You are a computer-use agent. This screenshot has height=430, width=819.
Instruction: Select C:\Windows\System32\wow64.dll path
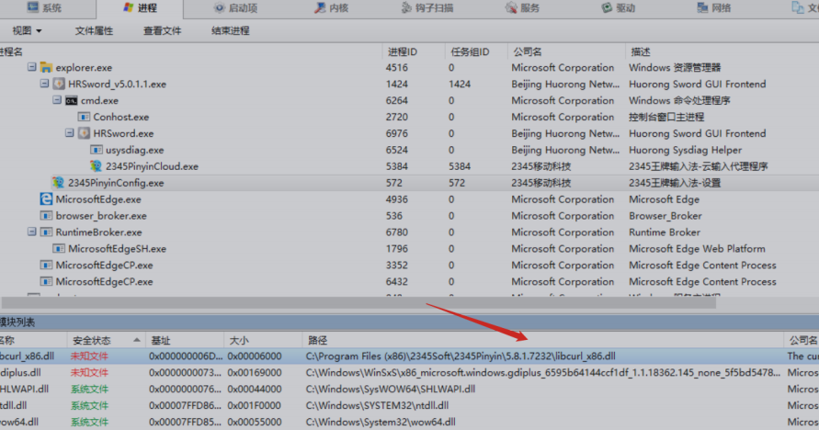pyautogui.click(x=381, y=422)
